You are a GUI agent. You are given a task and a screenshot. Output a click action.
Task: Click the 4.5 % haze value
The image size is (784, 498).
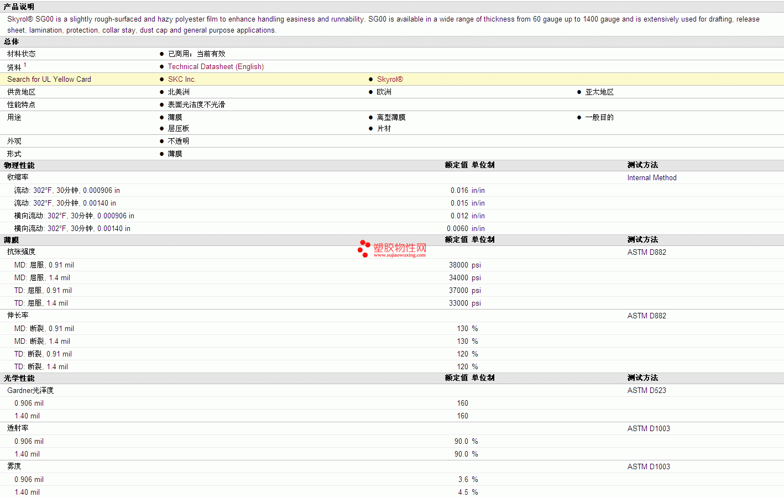[468, 492]
